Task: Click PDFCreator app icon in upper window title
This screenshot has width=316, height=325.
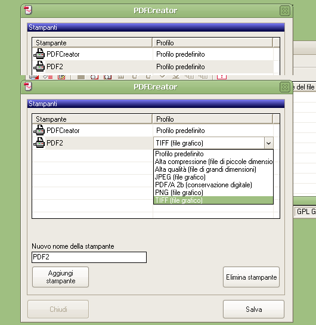Action: pos(28,10)
